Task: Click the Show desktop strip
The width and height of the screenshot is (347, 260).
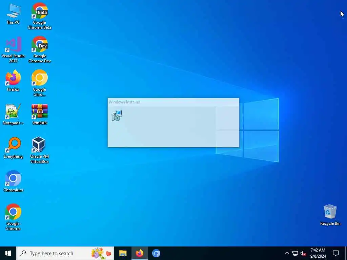Action: pyautogui.click(x=346, y=253)
